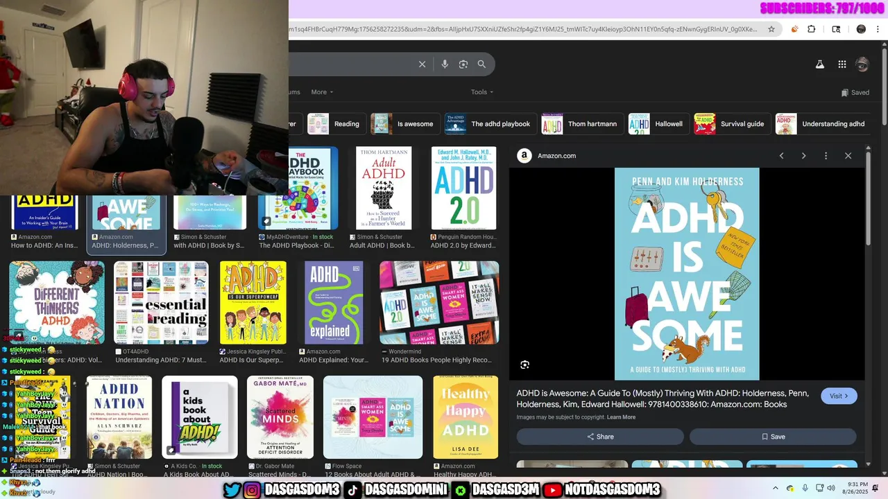
Task: Open Chrome three-dot menu
Action: (878, 29)
